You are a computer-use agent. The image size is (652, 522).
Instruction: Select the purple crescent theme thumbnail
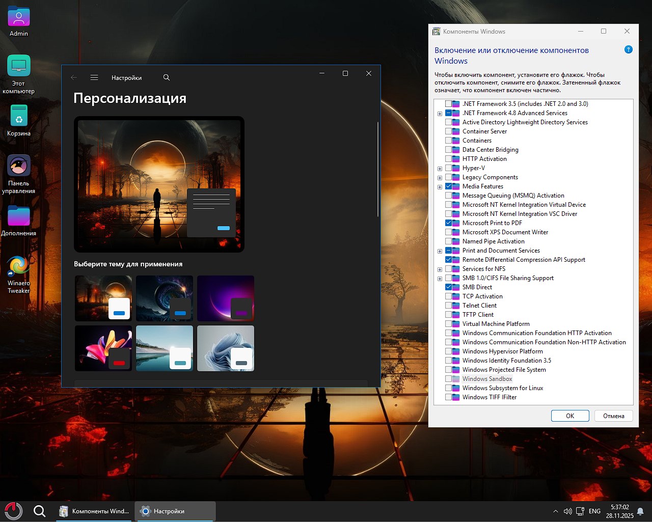pyautogui.click(x=226, y=298)
